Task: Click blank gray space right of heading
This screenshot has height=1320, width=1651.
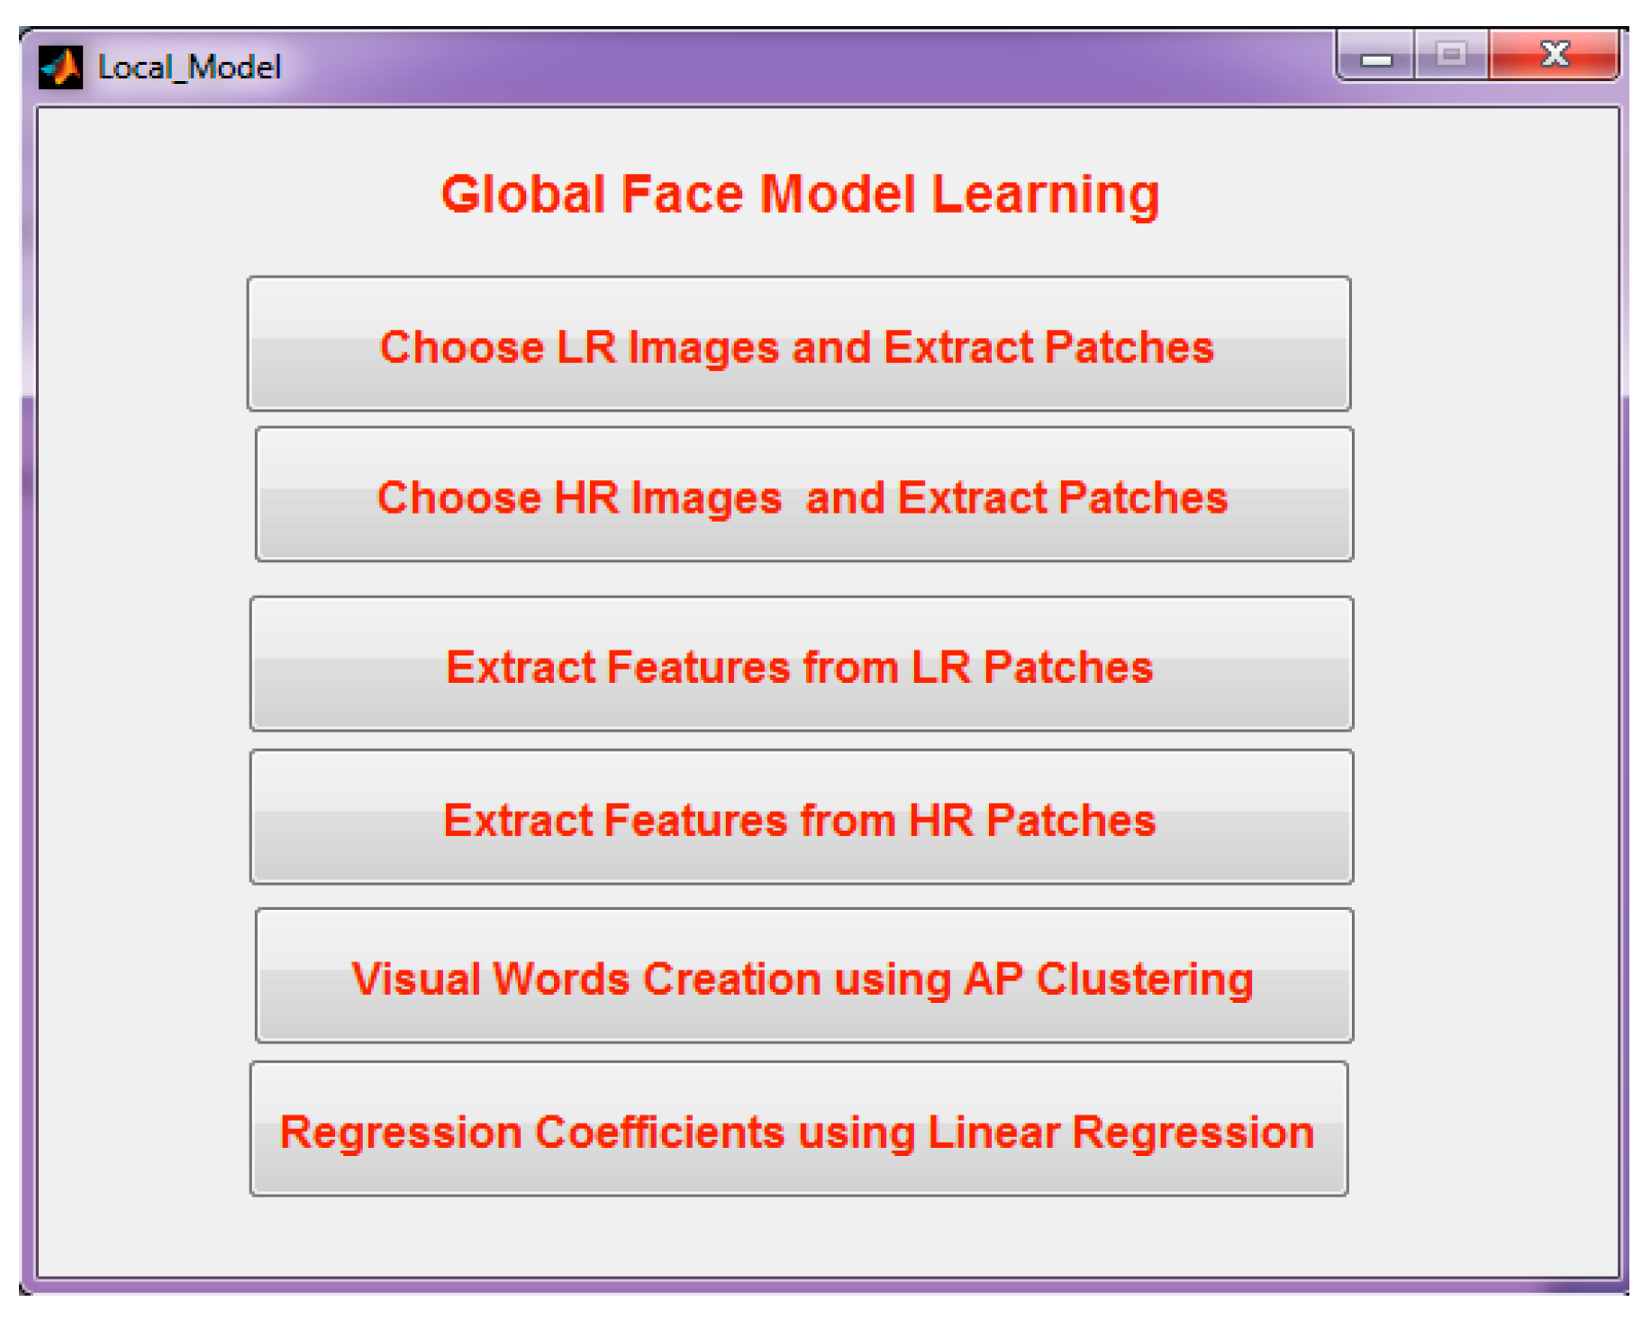Action: pos(1396,195)
